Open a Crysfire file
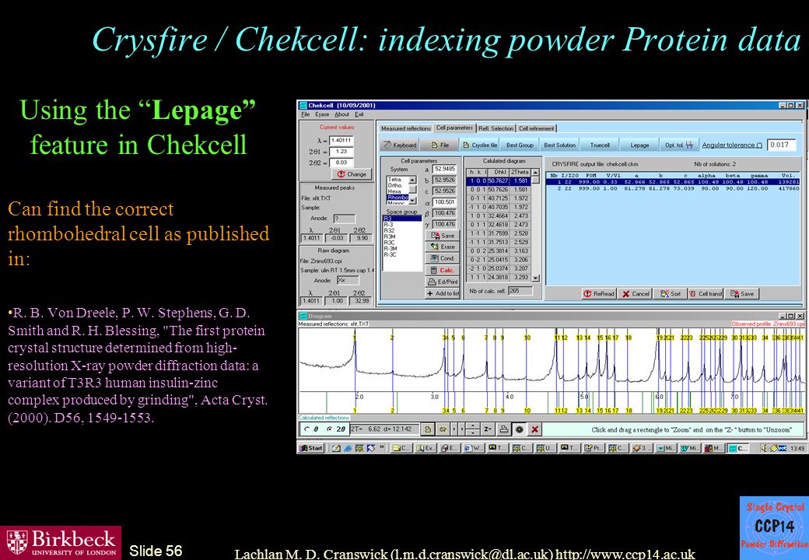The height and width of the screenshot is (560, 809). pos(480,145)
